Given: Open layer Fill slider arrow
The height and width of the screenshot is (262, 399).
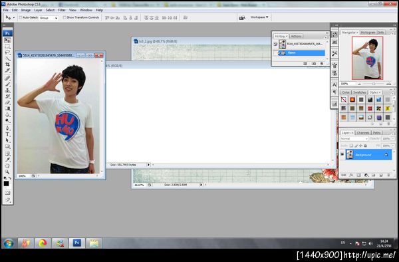Looking at the screenshot, I should tap(393, 146).
